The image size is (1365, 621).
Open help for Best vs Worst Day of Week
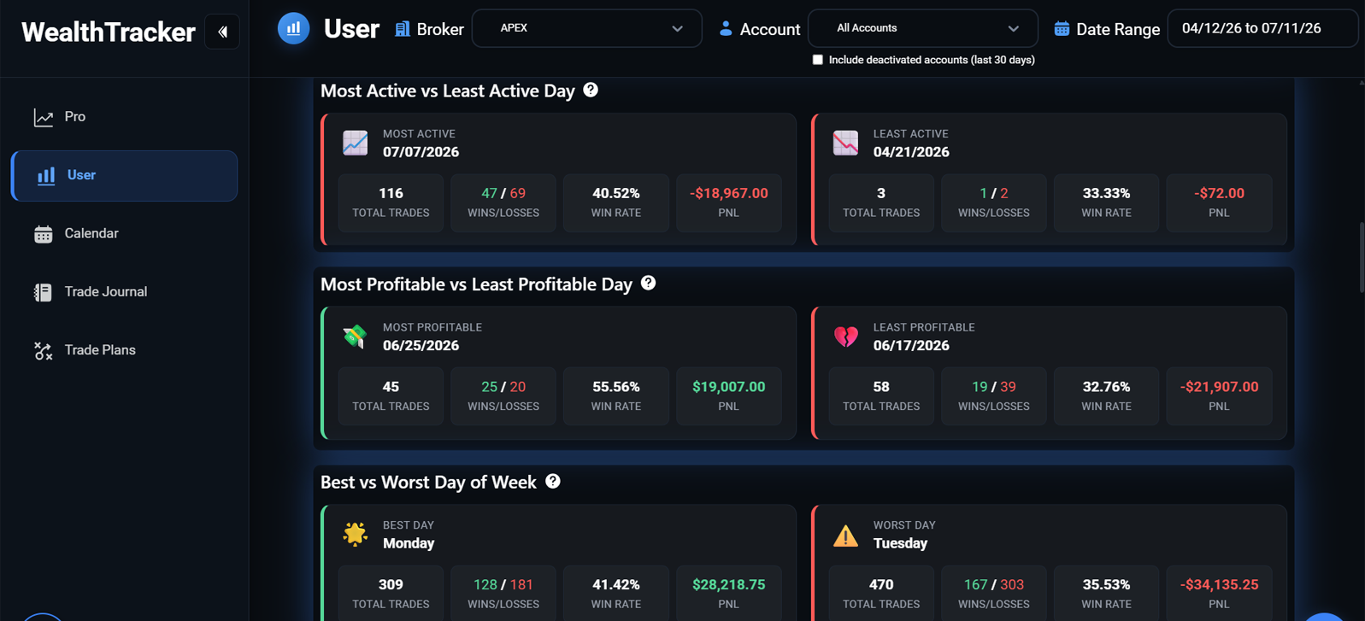point(553,481)
